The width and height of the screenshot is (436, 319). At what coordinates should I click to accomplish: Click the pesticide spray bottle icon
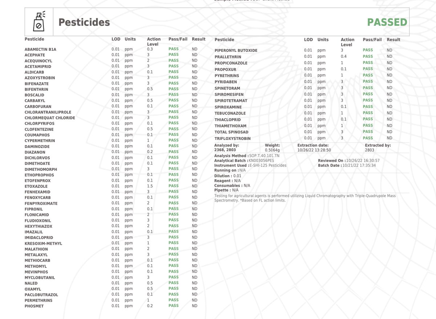[x=39, y=21]
